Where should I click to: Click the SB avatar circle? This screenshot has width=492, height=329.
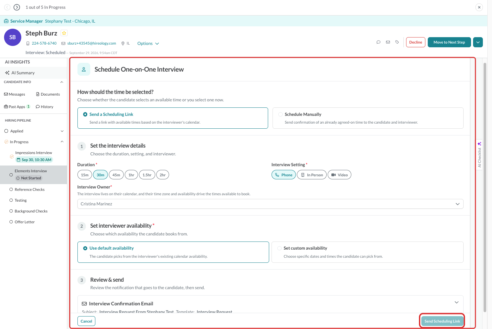pyautogui.click(x=13, y=37)
